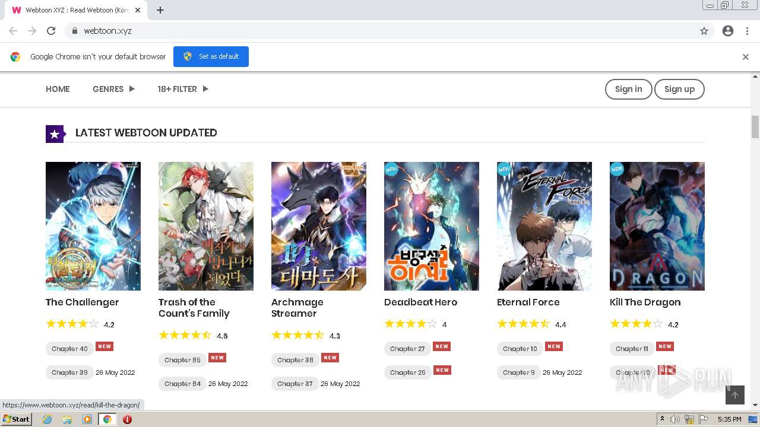Click the volume speaker tray icon
760x427 pixels.
[x=675, y=419]
